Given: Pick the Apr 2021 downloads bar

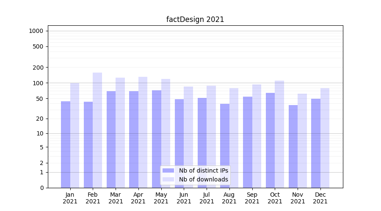Looking at the screenshot, I should pos(143,132).
